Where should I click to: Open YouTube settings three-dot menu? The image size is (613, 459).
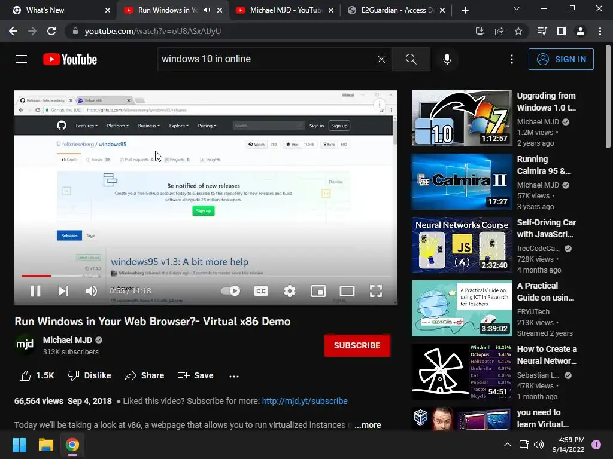(x=512, y=59)
